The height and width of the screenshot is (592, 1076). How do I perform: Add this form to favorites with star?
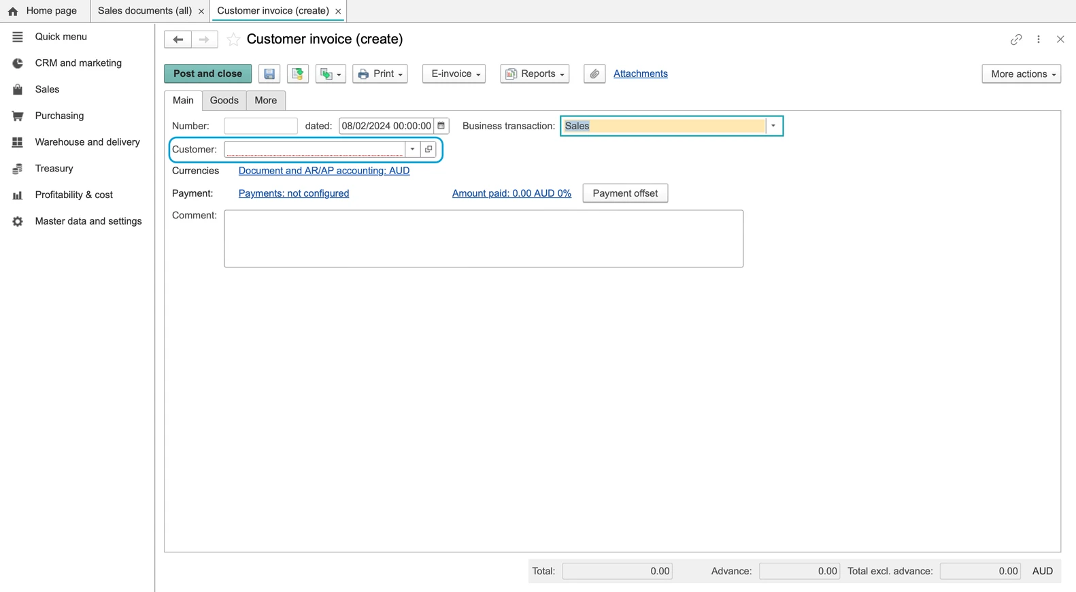(233, 39)
